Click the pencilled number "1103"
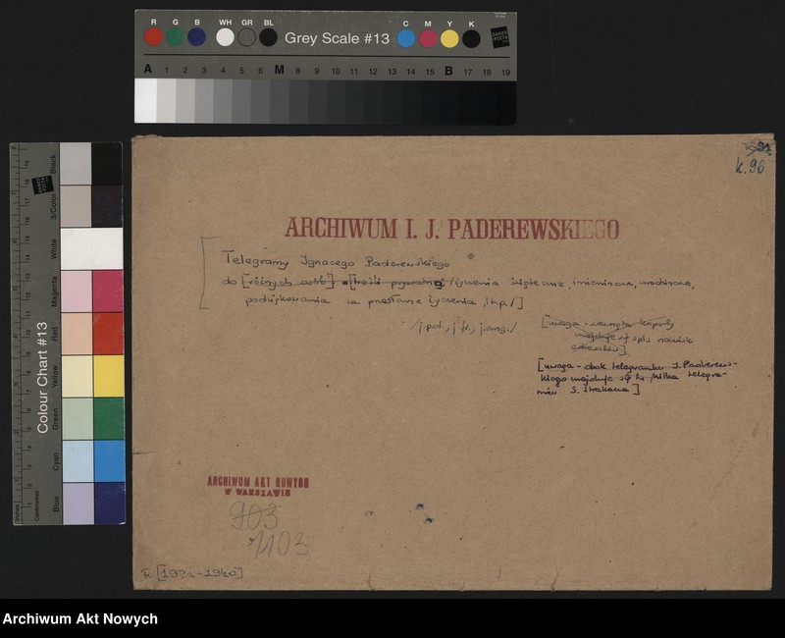 [280, 545]
